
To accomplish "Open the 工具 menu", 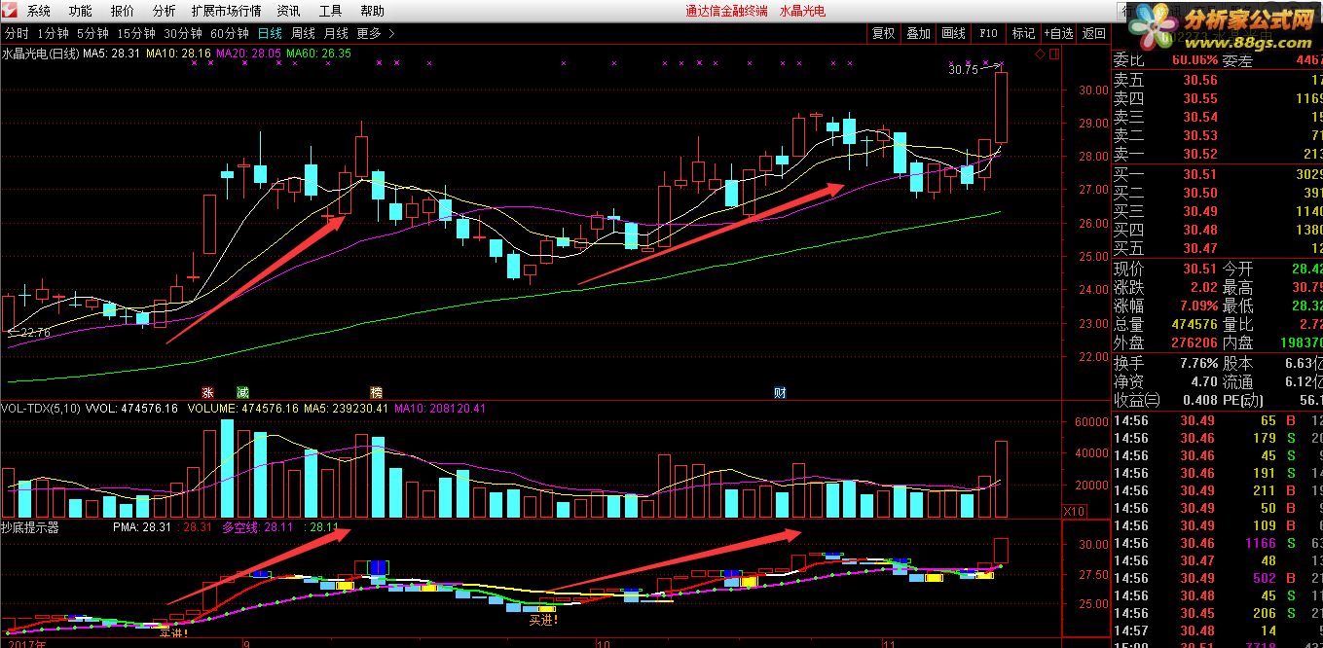I will point(331,11).
